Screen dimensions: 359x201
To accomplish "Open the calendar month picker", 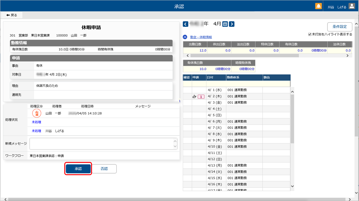I will (x=225, y=24).
